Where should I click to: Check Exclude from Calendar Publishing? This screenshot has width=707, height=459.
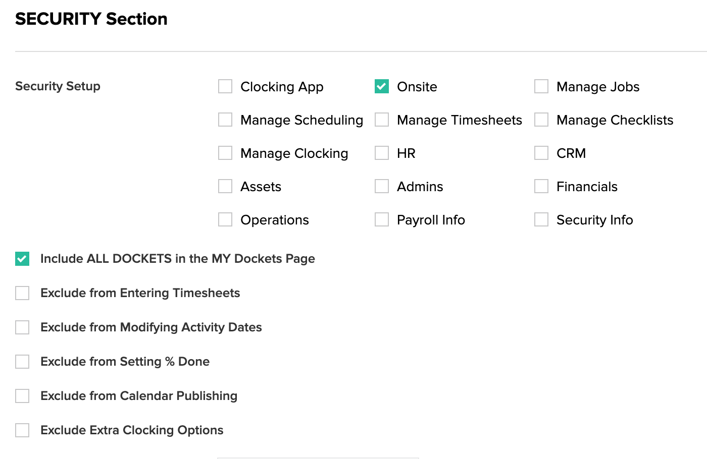[22, 396]
